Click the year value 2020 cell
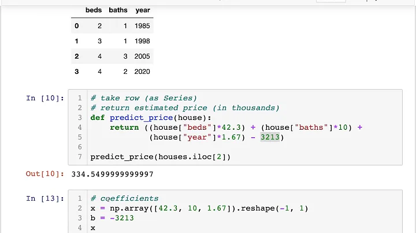Viewport: 416px width, 233px height. click(x=142, y=72)
